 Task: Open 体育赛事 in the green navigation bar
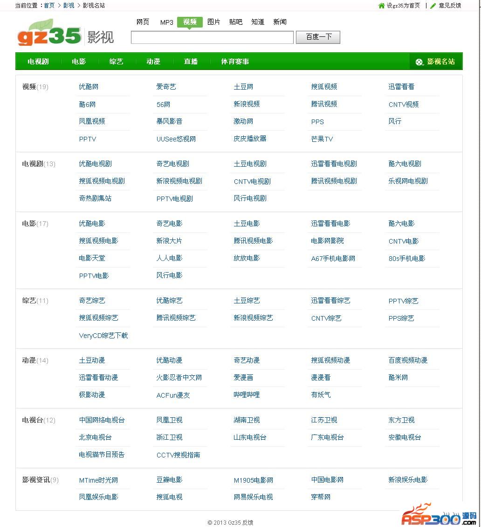coord(235,62)
